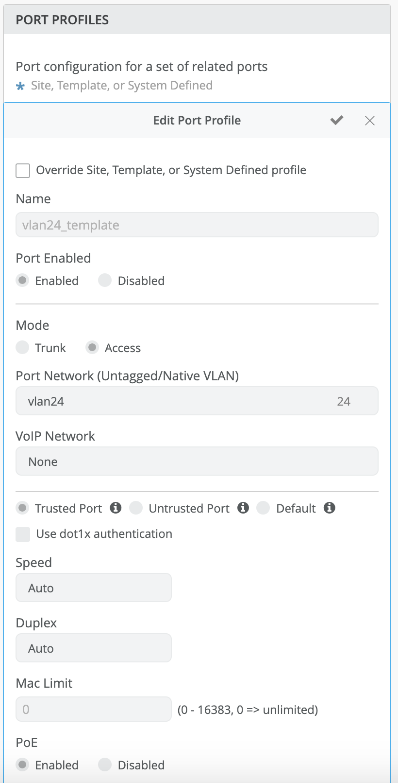Open the VoIP Network dropdown
Viewport: 398px width, 783px height.
pos(197,462)
